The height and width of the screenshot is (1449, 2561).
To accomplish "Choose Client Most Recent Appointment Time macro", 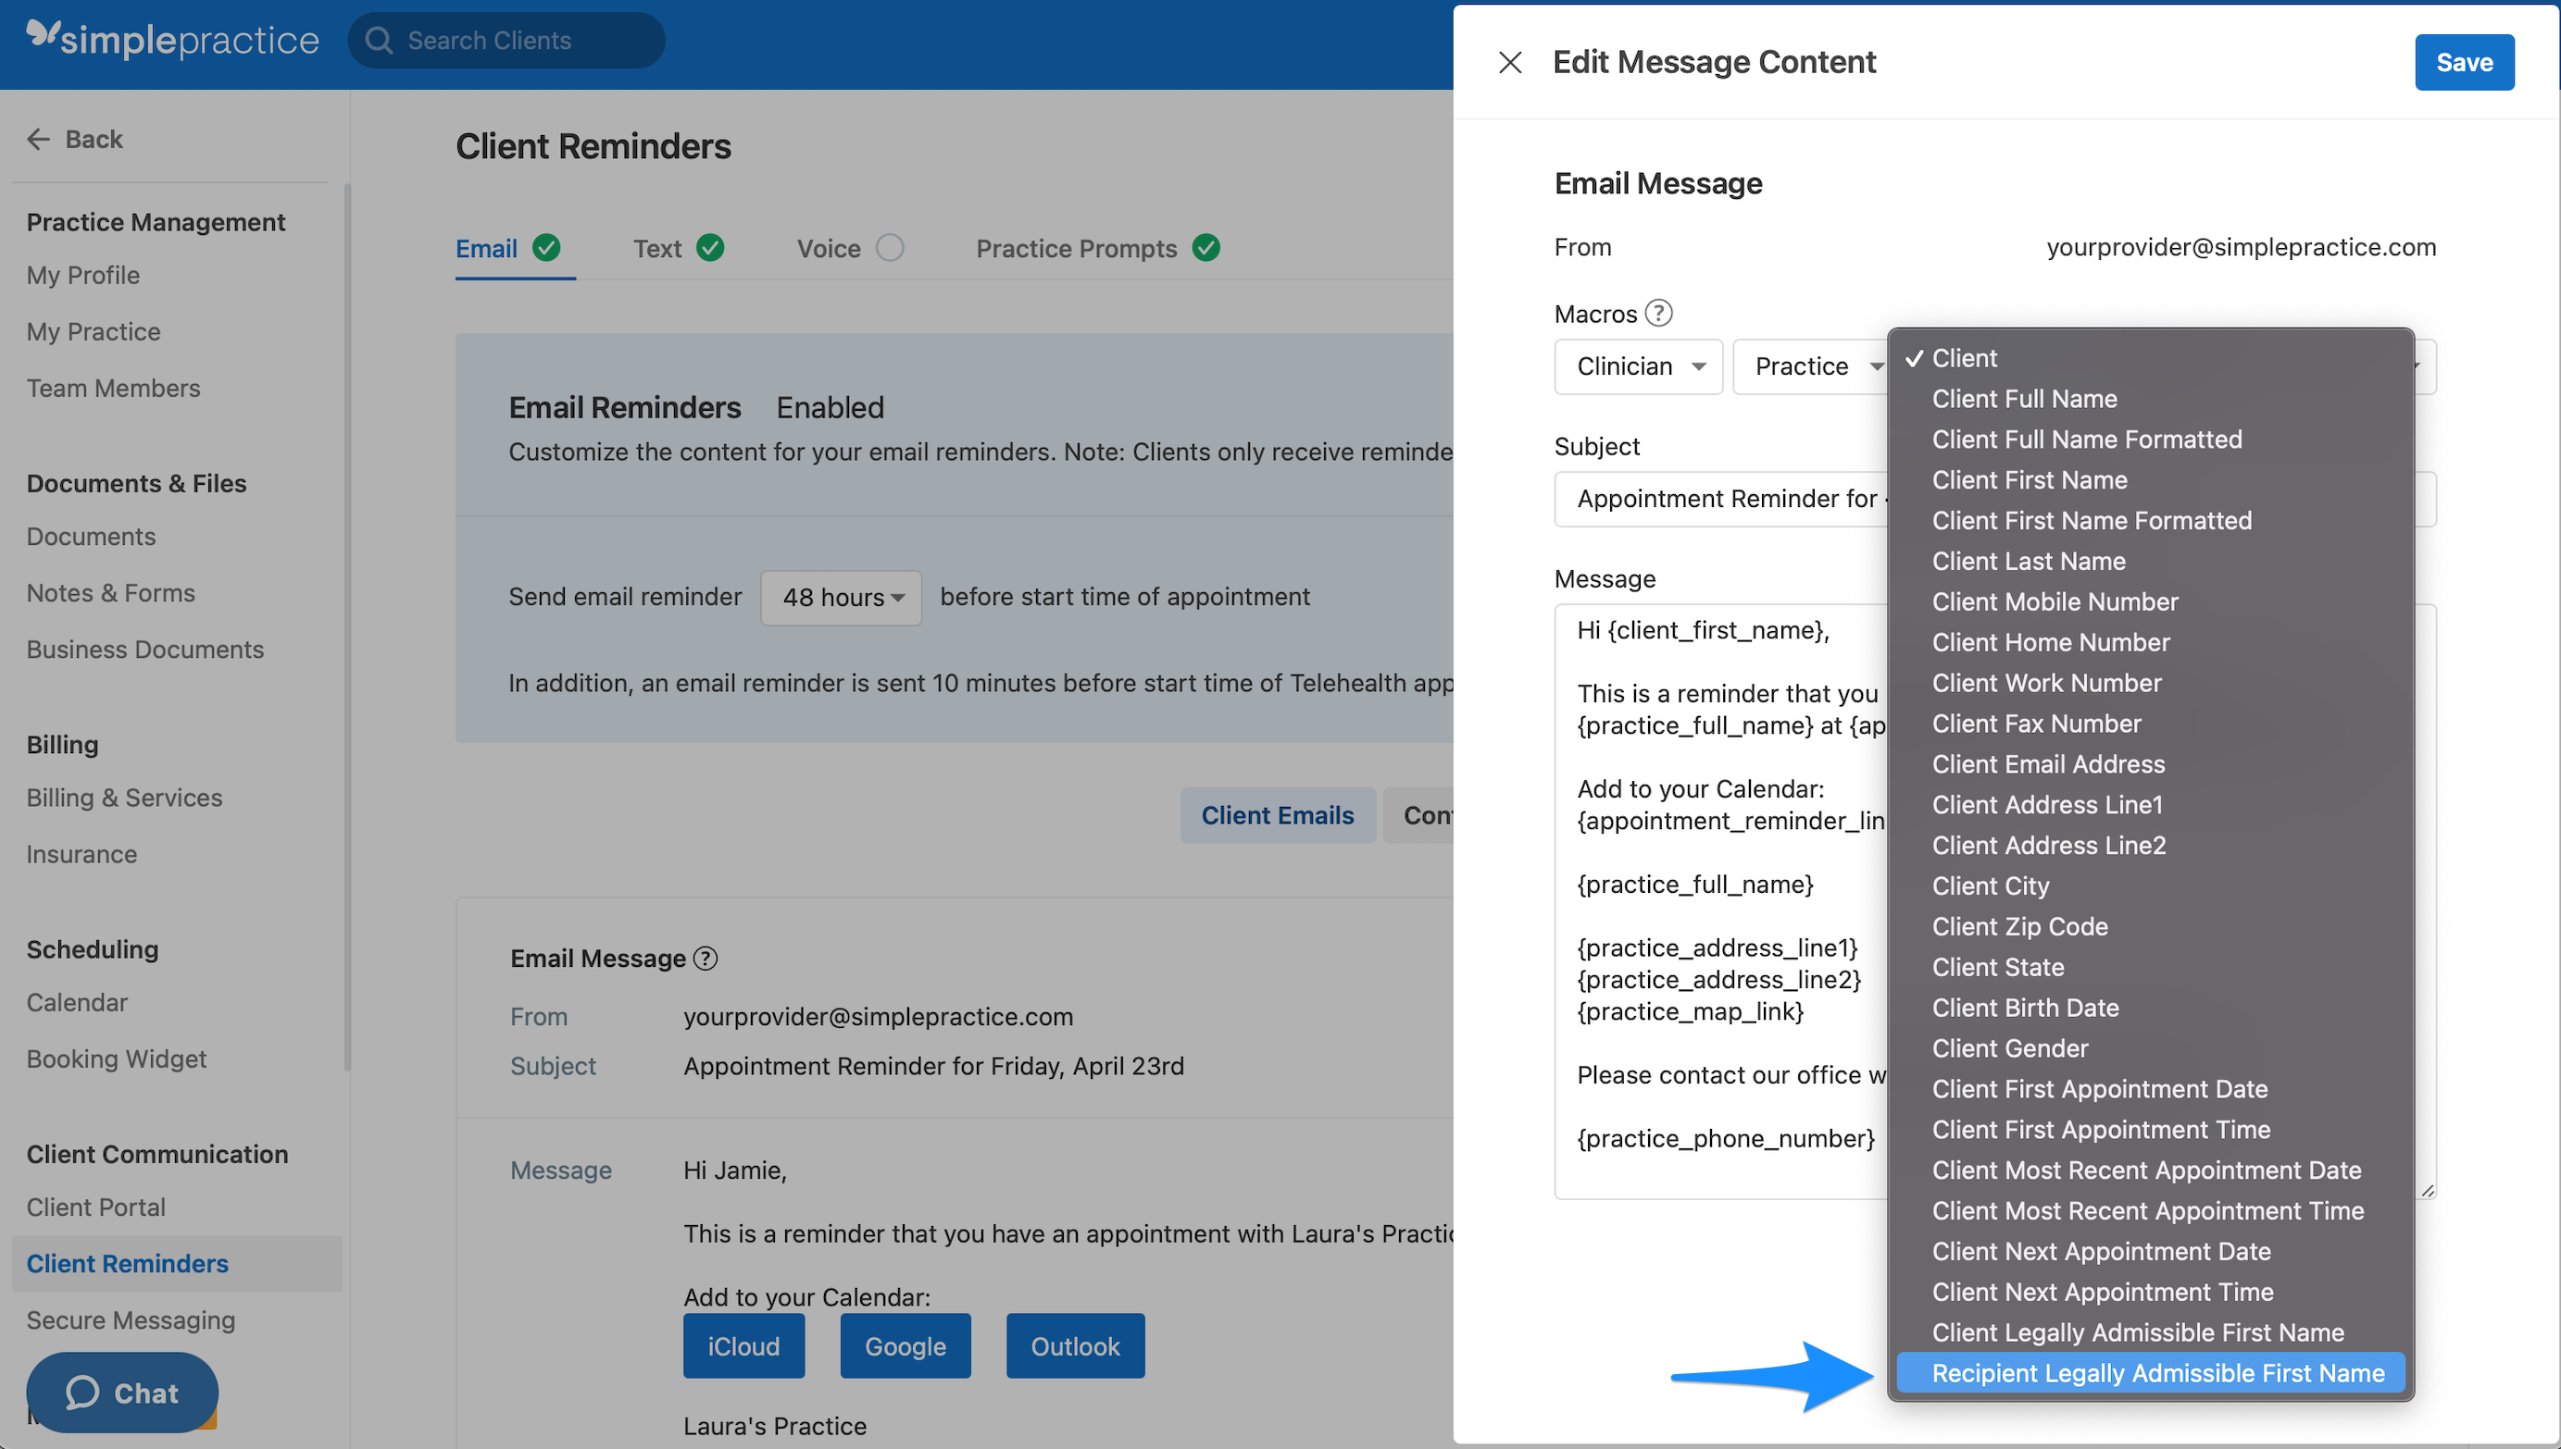I will point(2151,1211).
